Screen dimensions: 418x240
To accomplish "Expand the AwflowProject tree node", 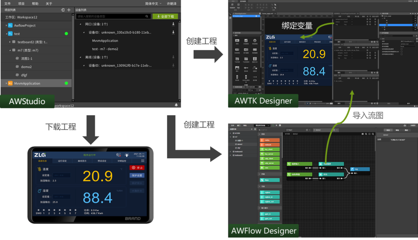I will tap(7, 25).
